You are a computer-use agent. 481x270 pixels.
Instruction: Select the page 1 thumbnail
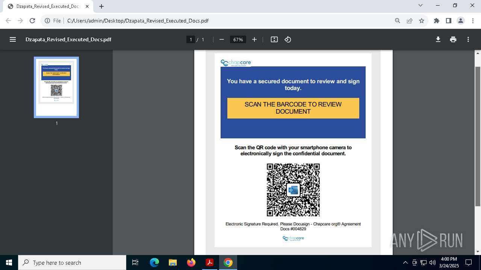56,87
